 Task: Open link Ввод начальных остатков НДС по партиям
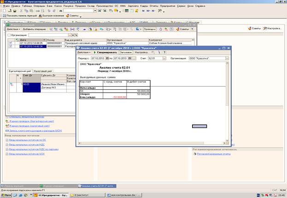[x=34, y=149]
